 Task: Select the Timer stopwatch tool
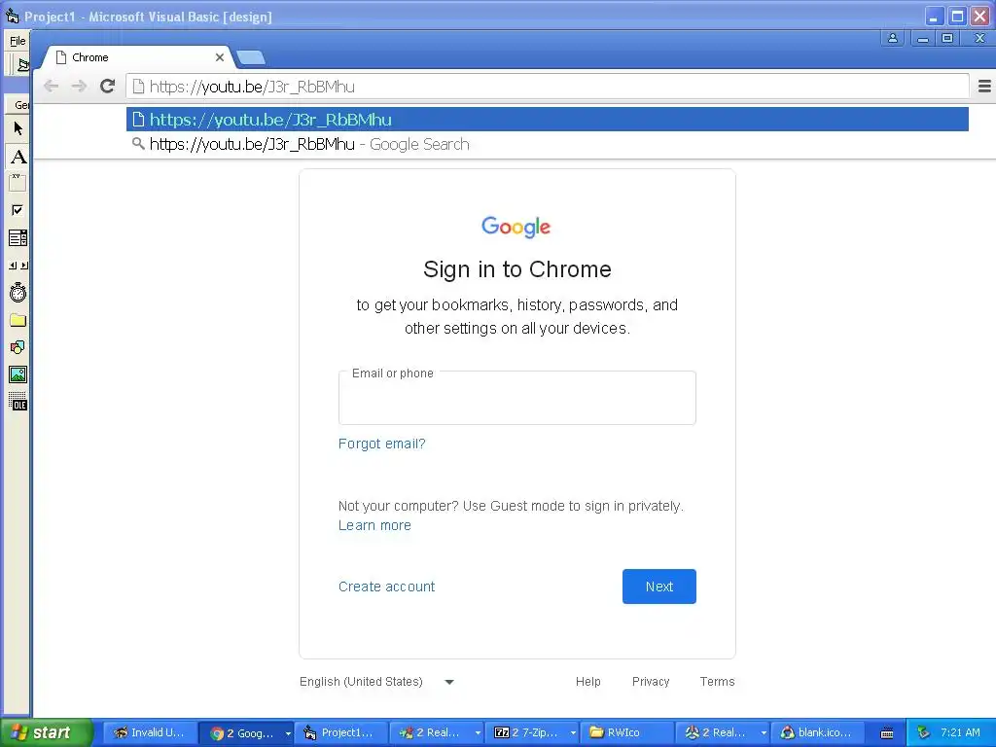pyautogui.click(x=18, y=292)
